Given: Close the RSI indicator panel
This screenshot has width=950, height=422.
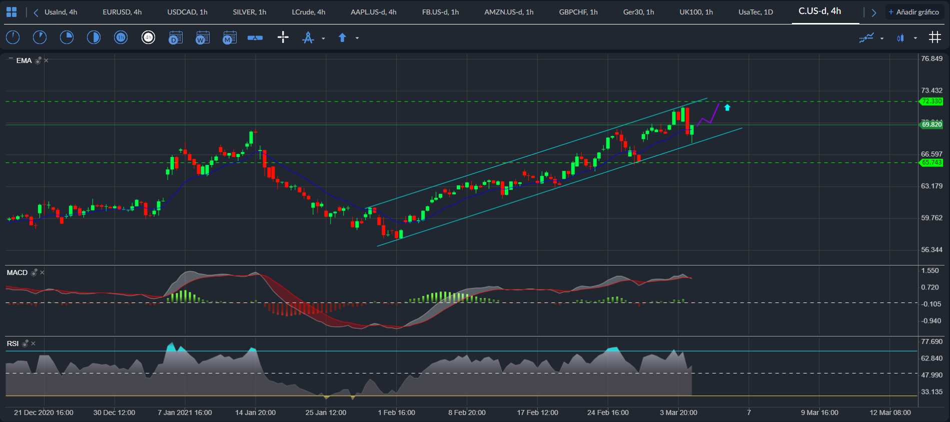Looking at the screenshot, I should pyautogui.click(x=34, y=343).
